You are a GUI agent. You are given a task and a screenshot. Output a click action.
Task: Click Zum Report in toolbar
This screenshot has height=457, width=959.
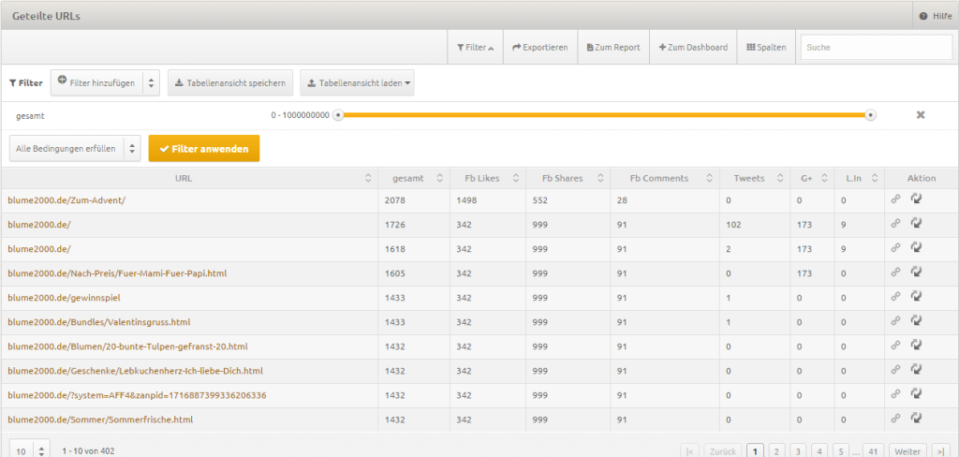click(x=613, y=47)
